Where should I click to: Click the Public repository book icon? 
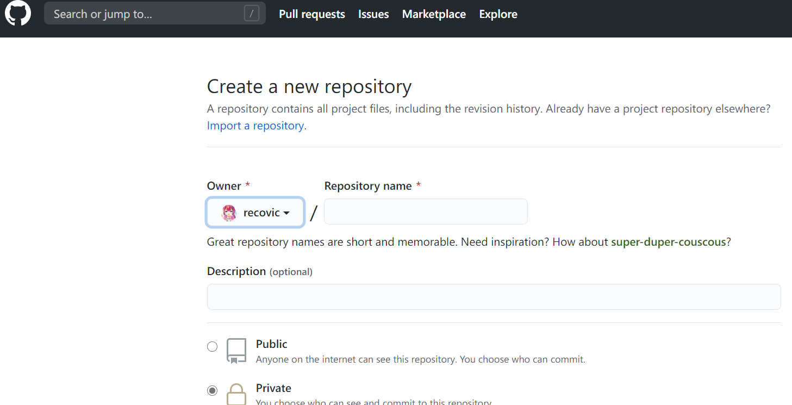236,351
